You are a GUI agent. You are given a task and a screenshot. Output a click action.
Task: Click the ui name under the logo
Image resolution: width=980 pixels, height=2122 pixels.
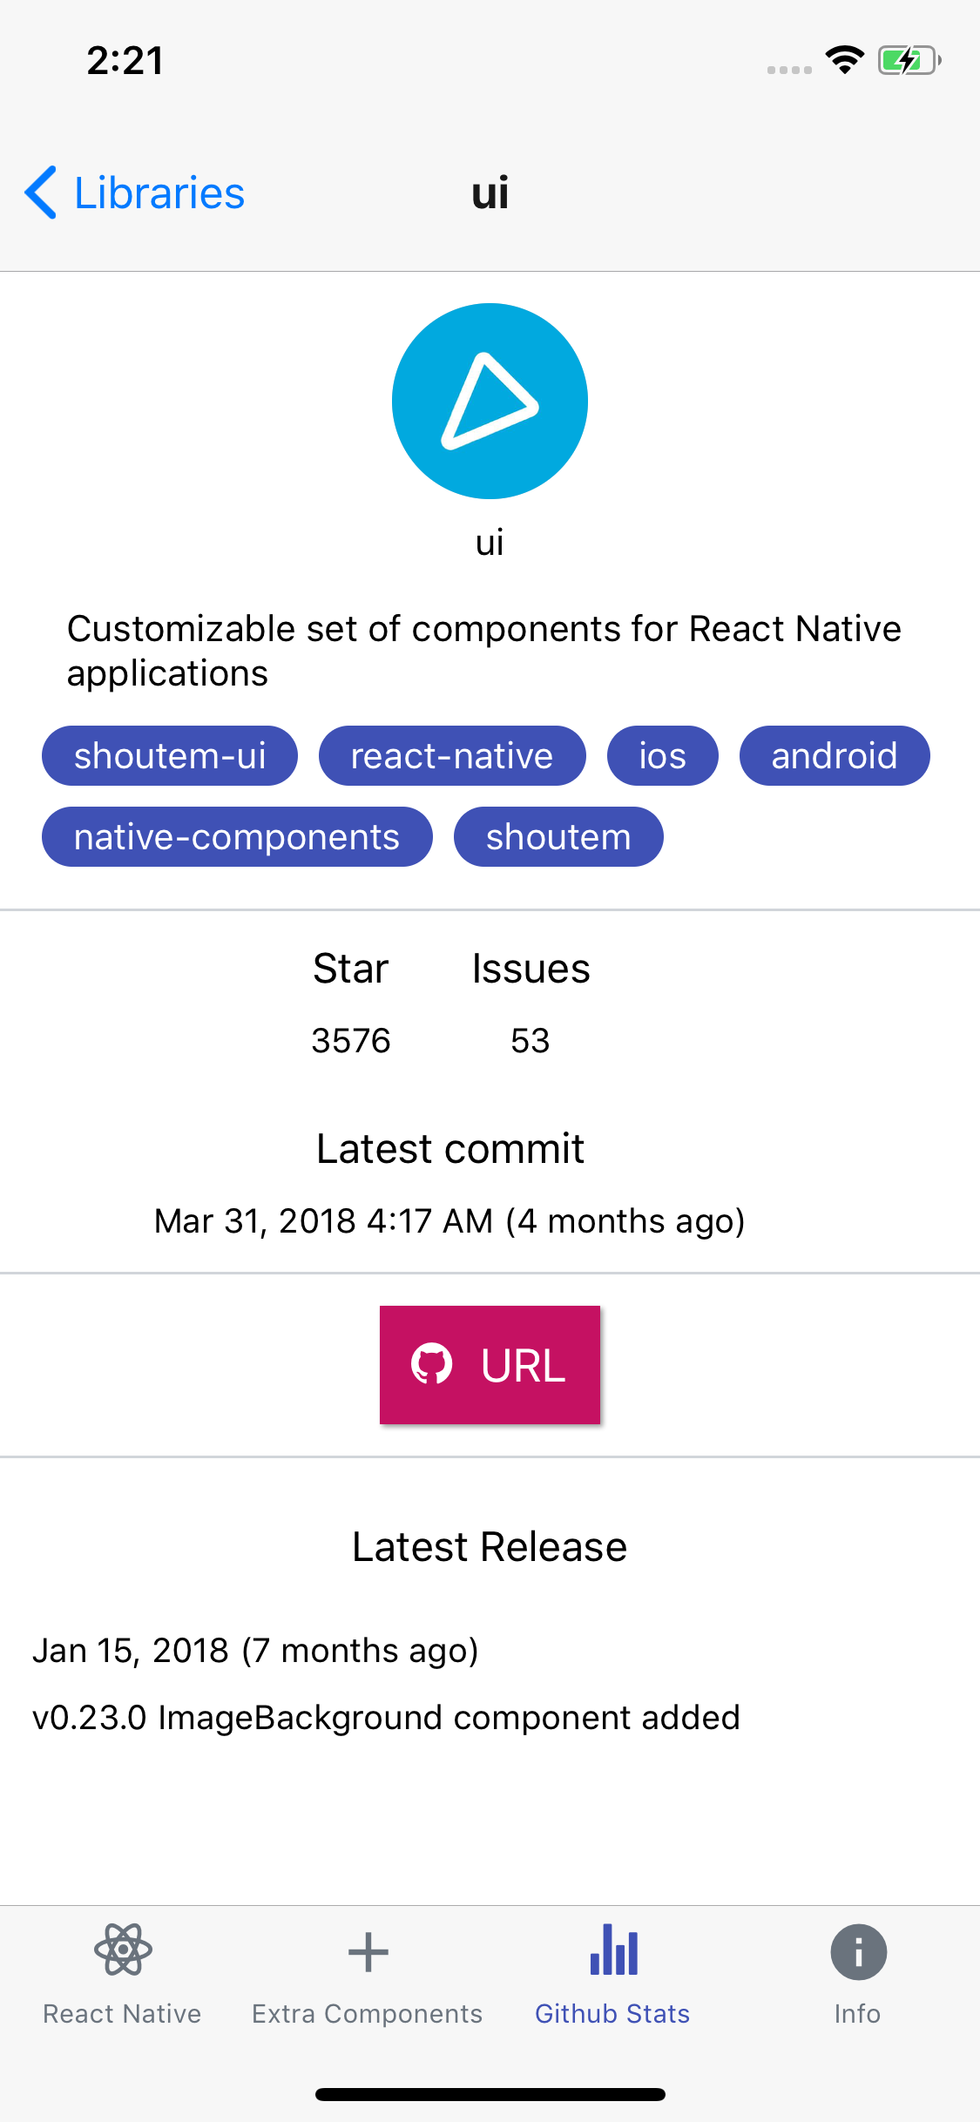pos(490,542)
